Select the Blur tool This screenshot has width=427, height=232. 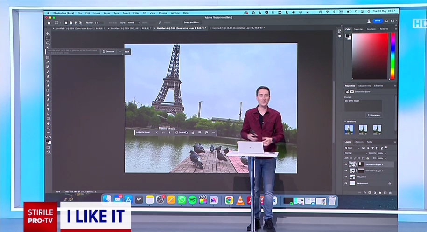tap(48, 95)
